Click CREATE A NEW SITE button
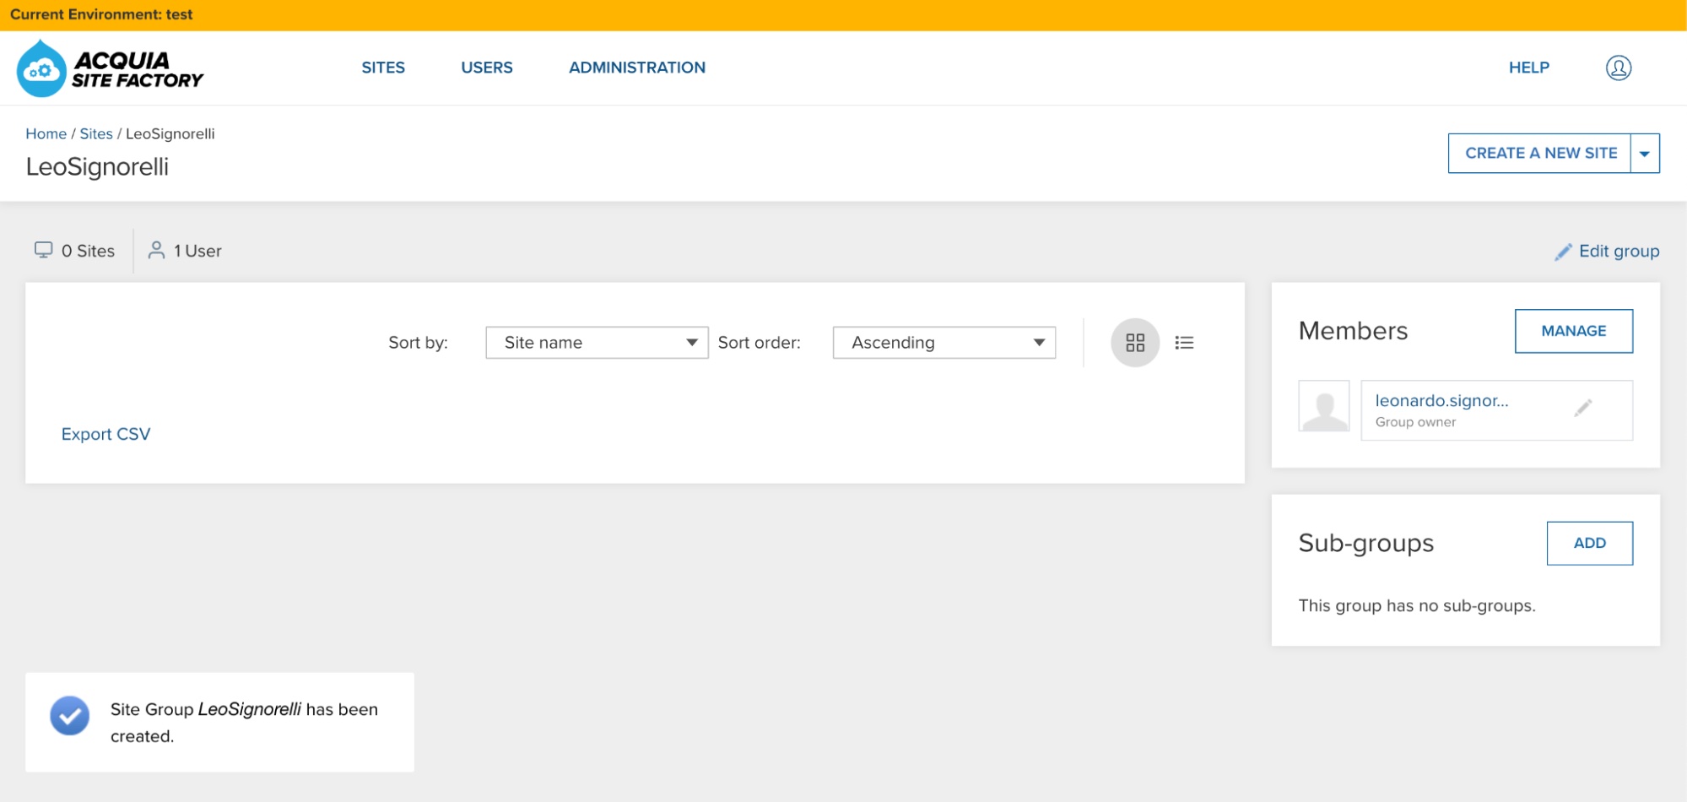The height and width of the screenshot is (802, 1687). (x=1540, y=154)
